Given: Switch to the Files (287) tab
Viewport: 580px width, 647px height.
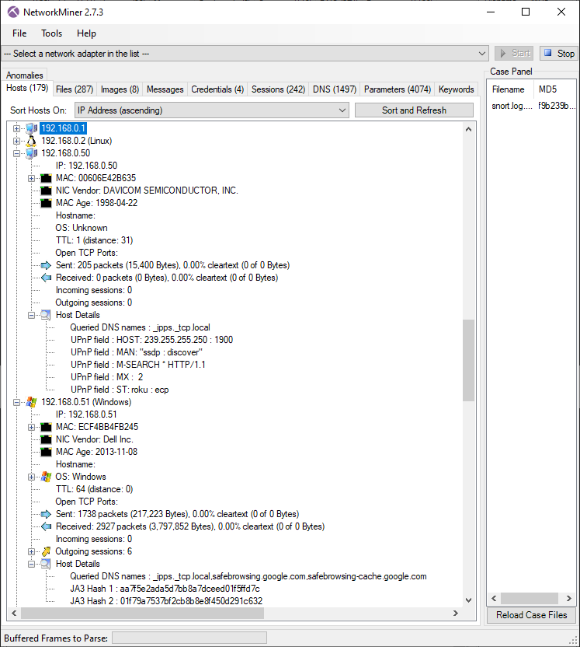Looking at the screenshot, I should (x=74, y=89).
